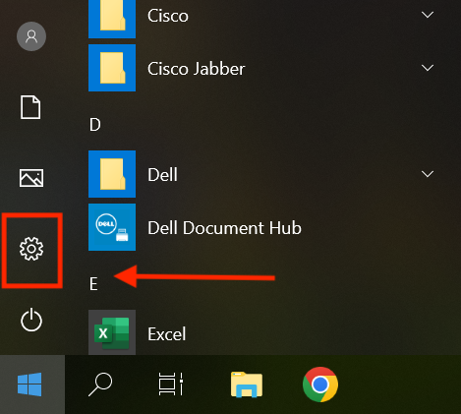Jump to letter E section header

pyautogui.click(x=93, y=284)
